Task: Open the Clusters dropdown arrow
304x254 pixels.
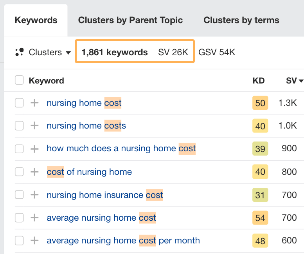Action: pyautogui.click(x=68, y=53)
